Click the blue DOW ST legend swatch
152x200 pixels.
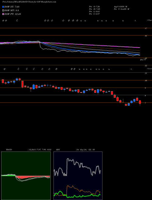coord(3,7)
